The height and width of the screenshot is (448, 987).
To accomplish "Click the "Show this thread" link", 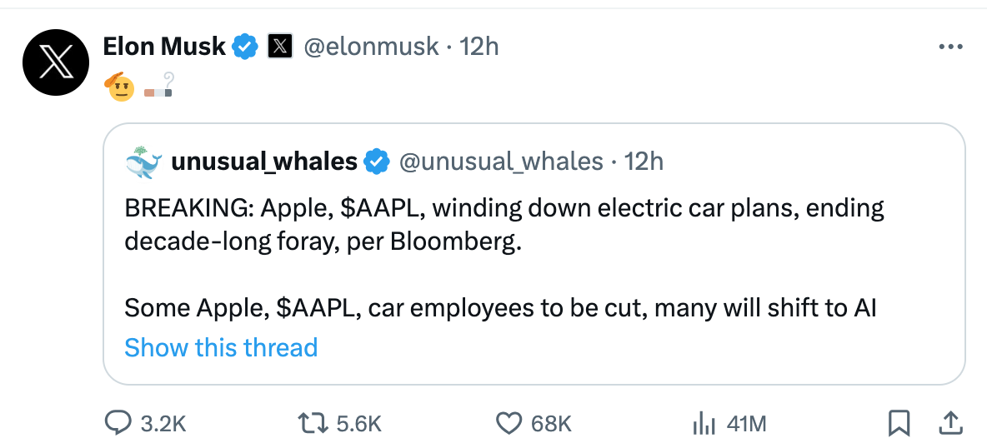I will pyautogui.click(x=221, y=347).
